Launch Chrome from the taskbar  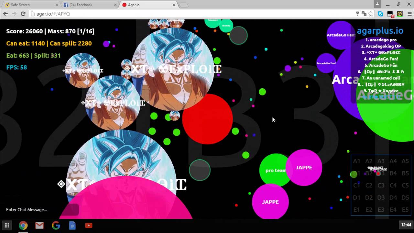[23, 225]
